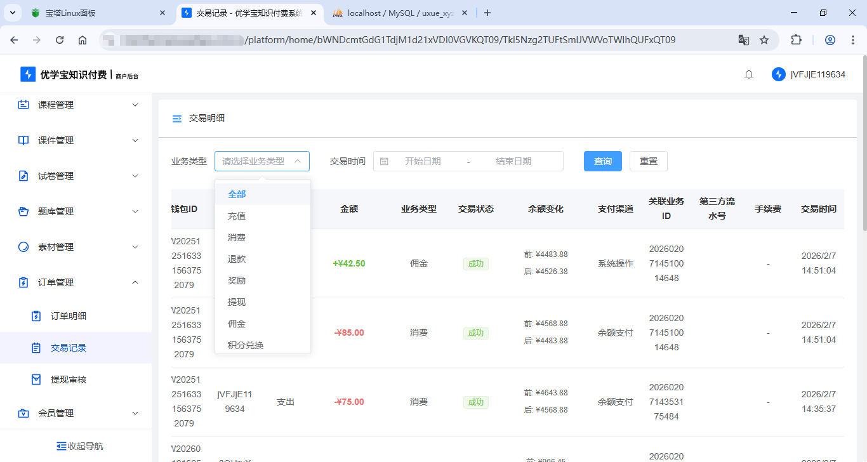This screenshot has width=867, height=462.
Task: Click the calendar icon in 交易时间 field
Action: (x=385, y=161)
